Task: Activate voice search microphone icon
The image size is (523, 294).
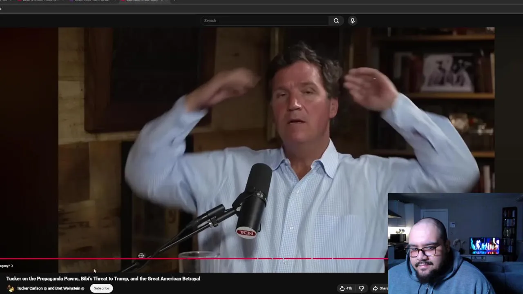Action: coord(352,20)
